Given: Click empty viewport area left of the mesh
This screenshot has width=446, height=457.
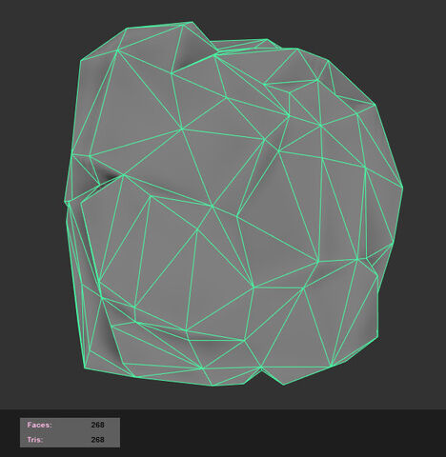Looking at the screenshot, I should [x=31, y=207].
